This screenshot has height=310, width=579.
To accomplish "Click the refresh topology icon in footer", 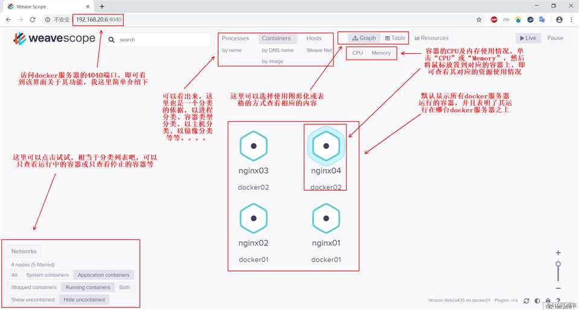I will tap(526, 301).
